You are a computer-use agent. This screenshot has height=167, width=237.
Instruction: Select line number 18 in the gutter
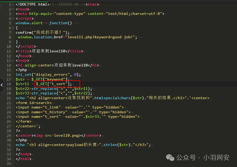click(9, 84)
